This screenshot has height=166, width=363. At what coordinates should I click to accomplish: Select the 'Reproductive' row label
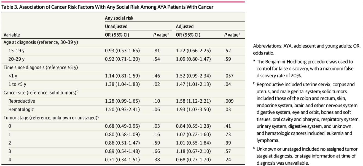[21, 101]
